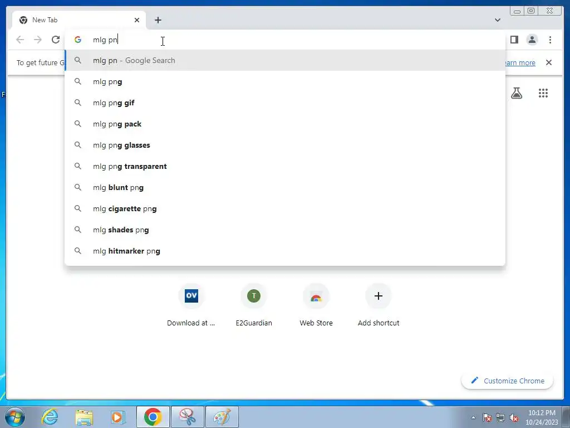Open the 'Download at ...' shortcut tile
Image resolution: width=570 pixels, height=428 pixels.
pos(191,305)
